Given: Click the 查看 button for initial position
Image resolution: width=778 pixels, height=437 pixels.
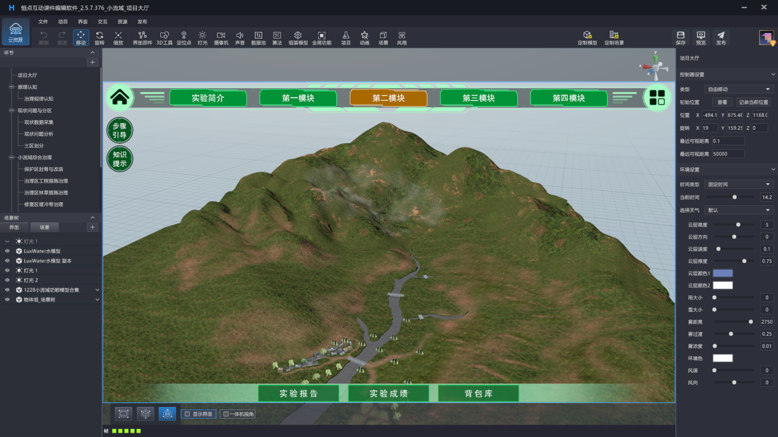Looking at the screenshot, I should (722, 102).
